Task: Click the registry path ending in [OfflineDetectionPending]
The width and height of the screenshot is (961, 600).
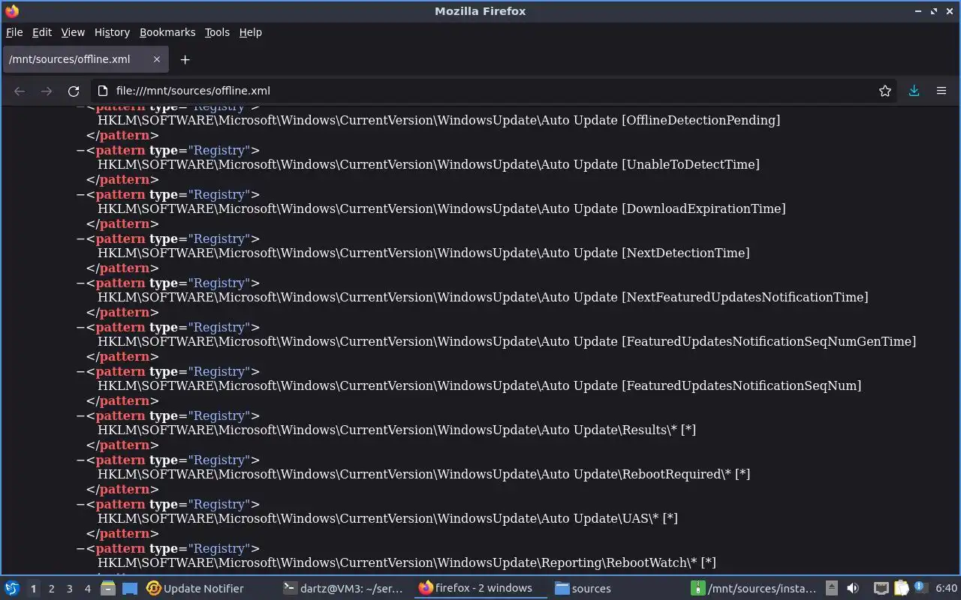Action: point(438,120)
